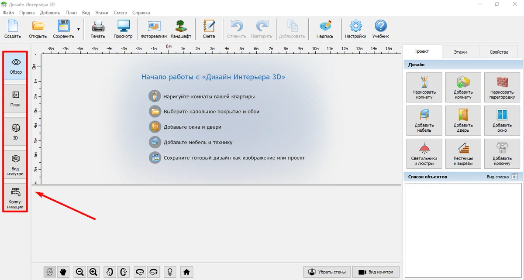Open the Вид menu

pos(86,13)
